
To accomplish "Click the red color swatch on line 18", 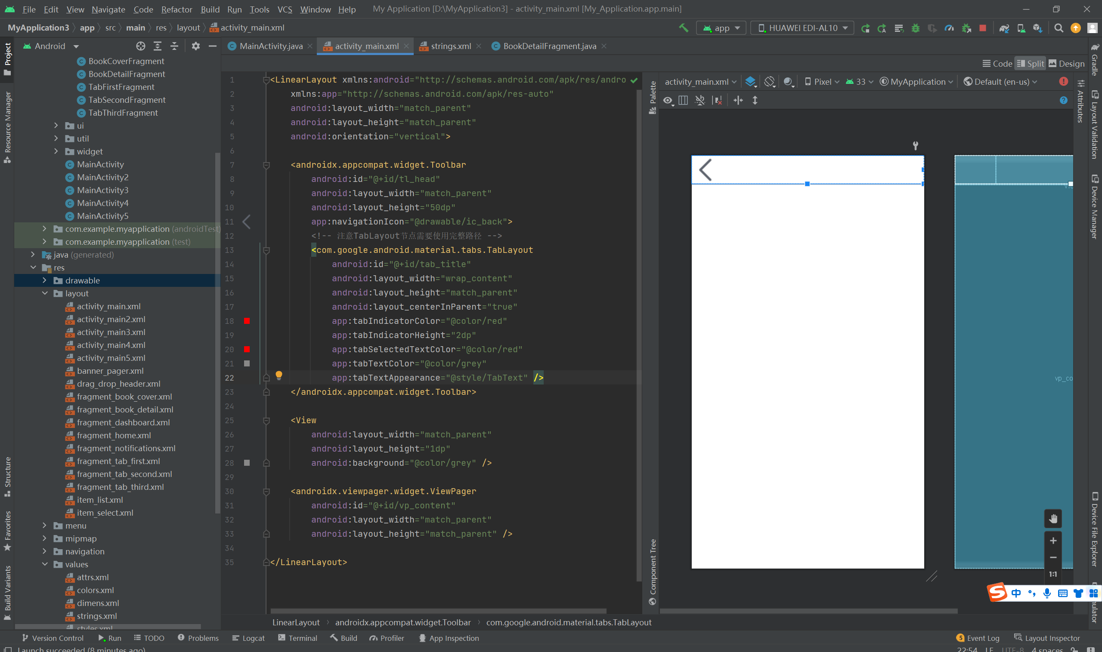I will tap(247, 321).
